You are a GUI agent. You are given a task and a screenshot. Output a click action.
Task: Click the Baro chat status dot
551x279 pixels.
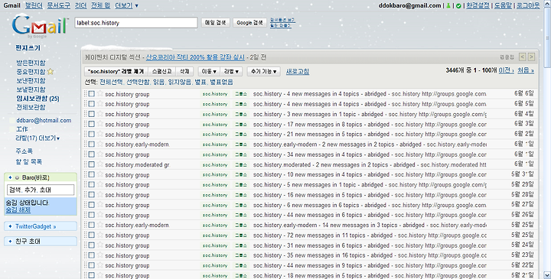(x=17, y=177)
